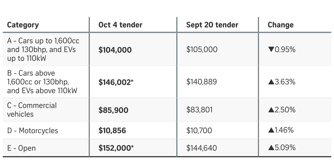This screenshot has width=334, height=160.
Task: Click the up triangle beside 2.50%
Action: click(271, 110)
